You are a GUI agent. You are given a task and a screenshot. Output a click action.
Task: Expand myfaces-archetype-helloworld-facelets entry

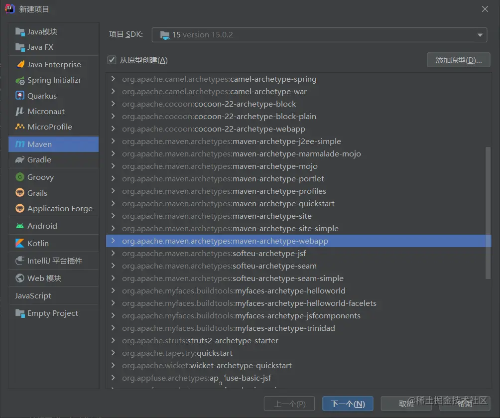point(113,303)
